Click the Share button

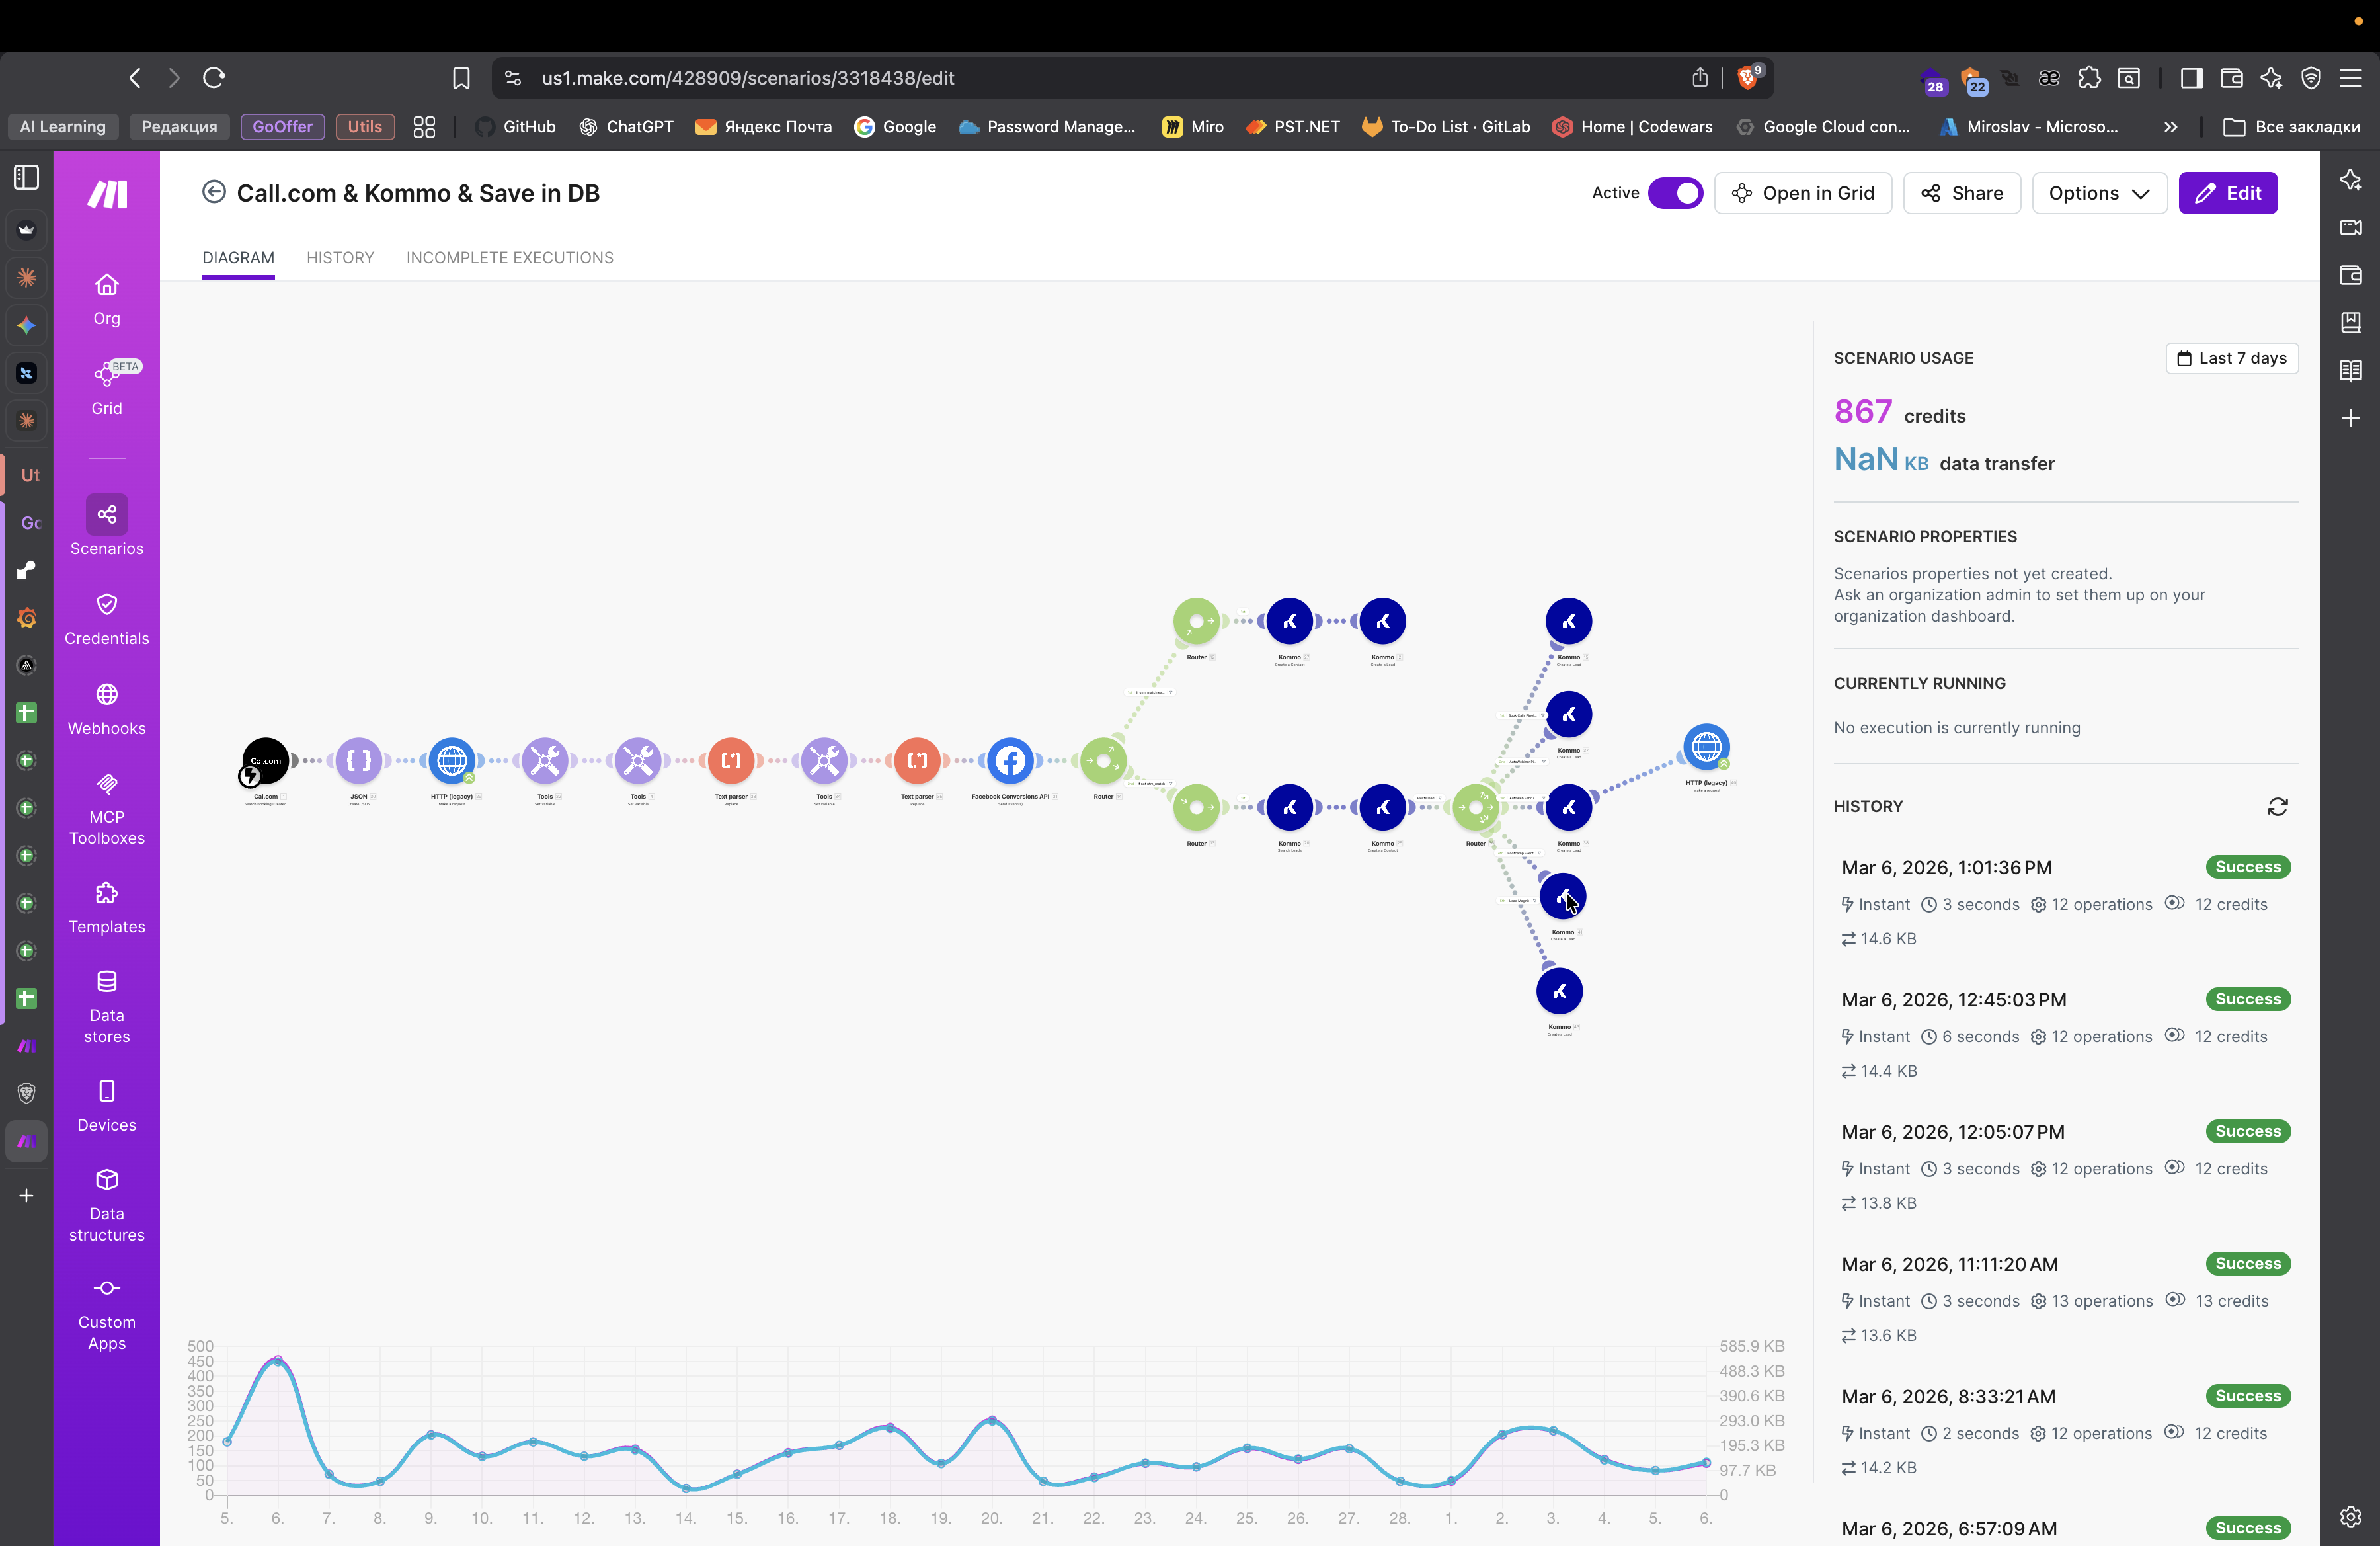click(x=1961, y=193)
